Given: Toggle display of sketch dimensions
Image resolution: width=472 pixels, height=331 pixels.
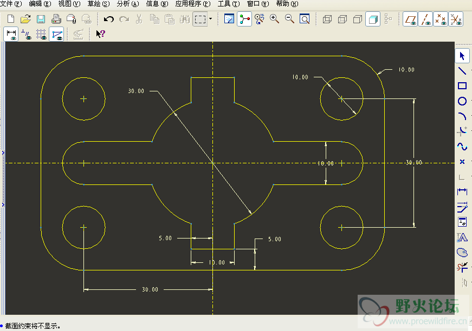Looking at the screenshot, I should pos(11,34).
